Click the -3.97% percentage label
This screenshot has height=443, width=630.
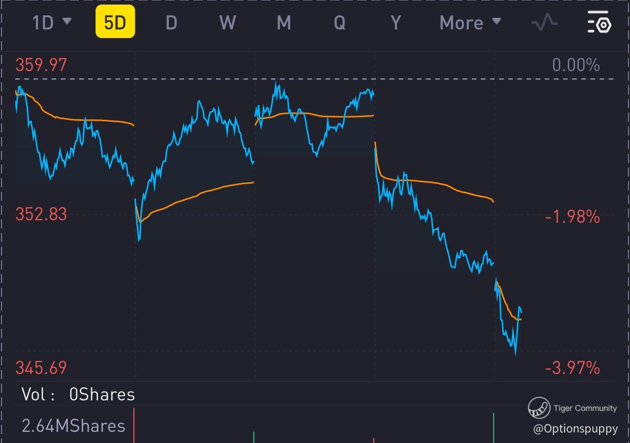(x=572, y=368)
